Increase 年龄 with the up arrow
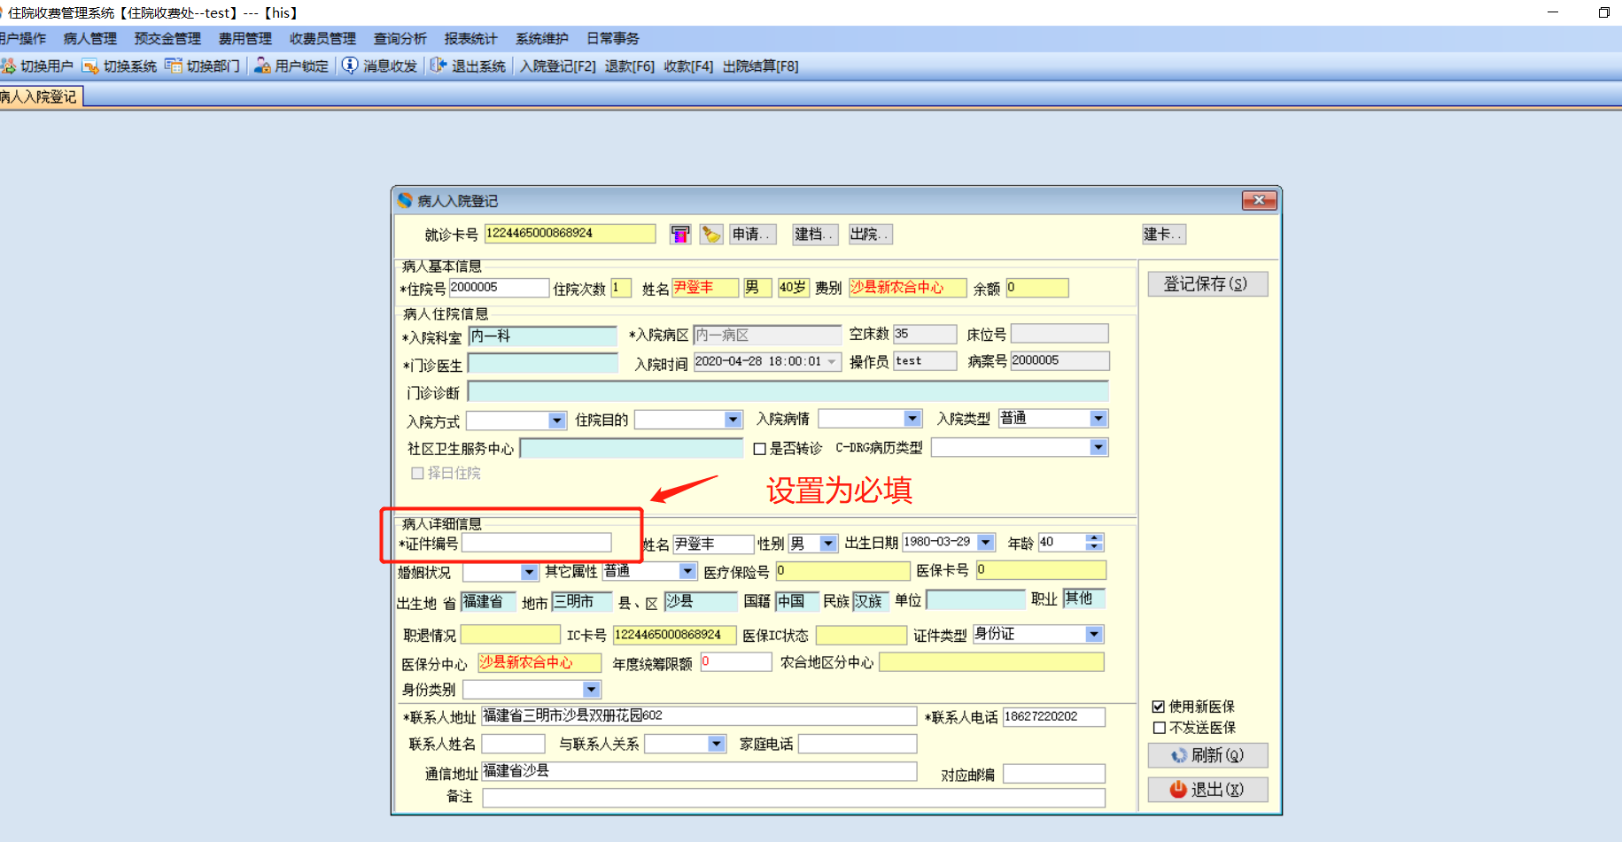The width and height of the screenshot is (1622, 842). [x=1095, y=537]
